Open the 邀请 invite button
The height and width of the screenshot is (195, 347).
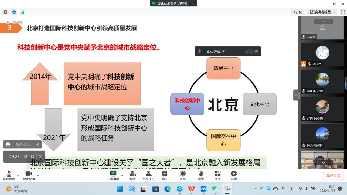[132, 176]
